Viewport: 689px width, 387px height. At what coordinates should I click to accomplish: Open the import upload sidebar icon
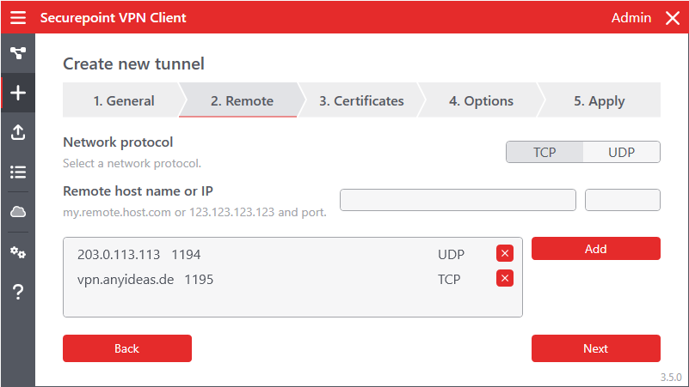tap(18, 132)
